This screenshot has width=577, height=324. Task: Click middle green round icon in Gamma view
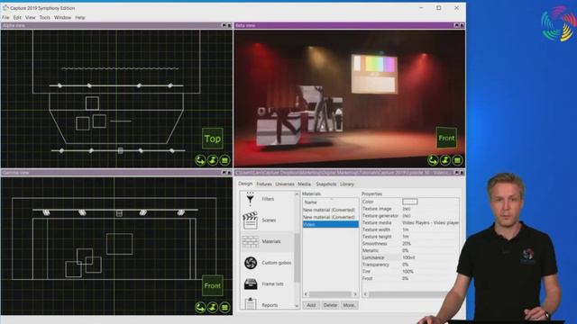tap(213, 307)
